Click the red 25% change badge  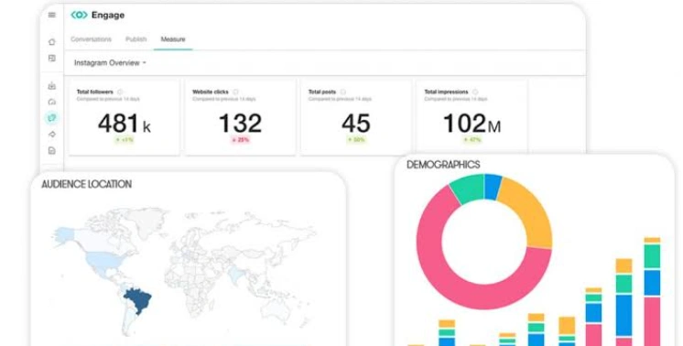(241, 140)
